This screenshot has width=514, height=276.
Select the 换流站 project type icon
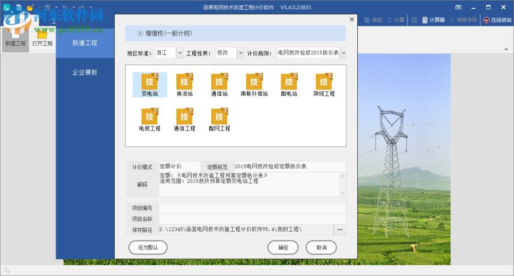(x=185, y=85)
